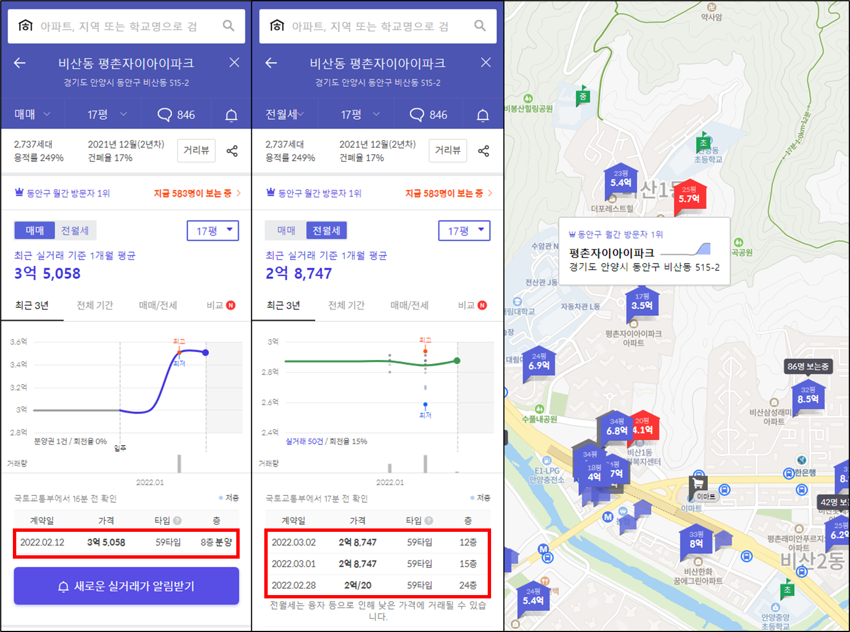Select the 33평 8억 map marker
The width and height of the screenshot is (850, 632).
696,542
